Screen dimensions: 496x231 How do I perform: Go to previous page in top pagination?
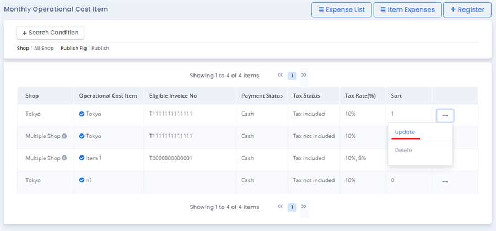(x=280, y=75)
